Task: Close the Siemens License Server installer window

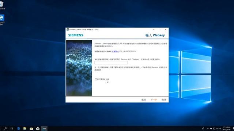Action: (166, 29)
